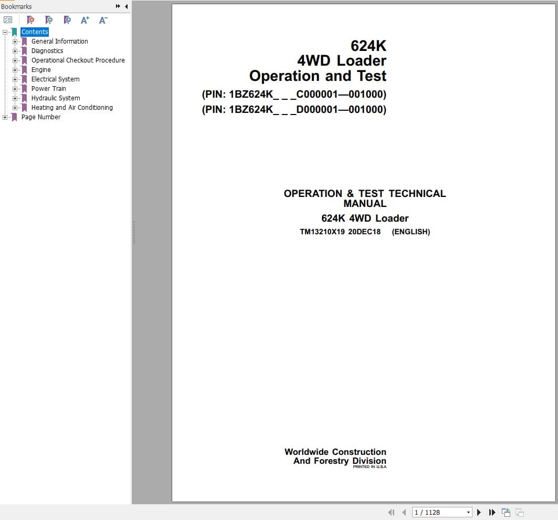Click the delete bookmark icon
This screenshot has width=558, height=520.
coord(30,20)
